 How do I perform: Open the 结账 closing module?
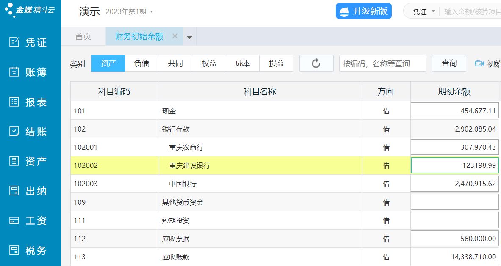28,132
